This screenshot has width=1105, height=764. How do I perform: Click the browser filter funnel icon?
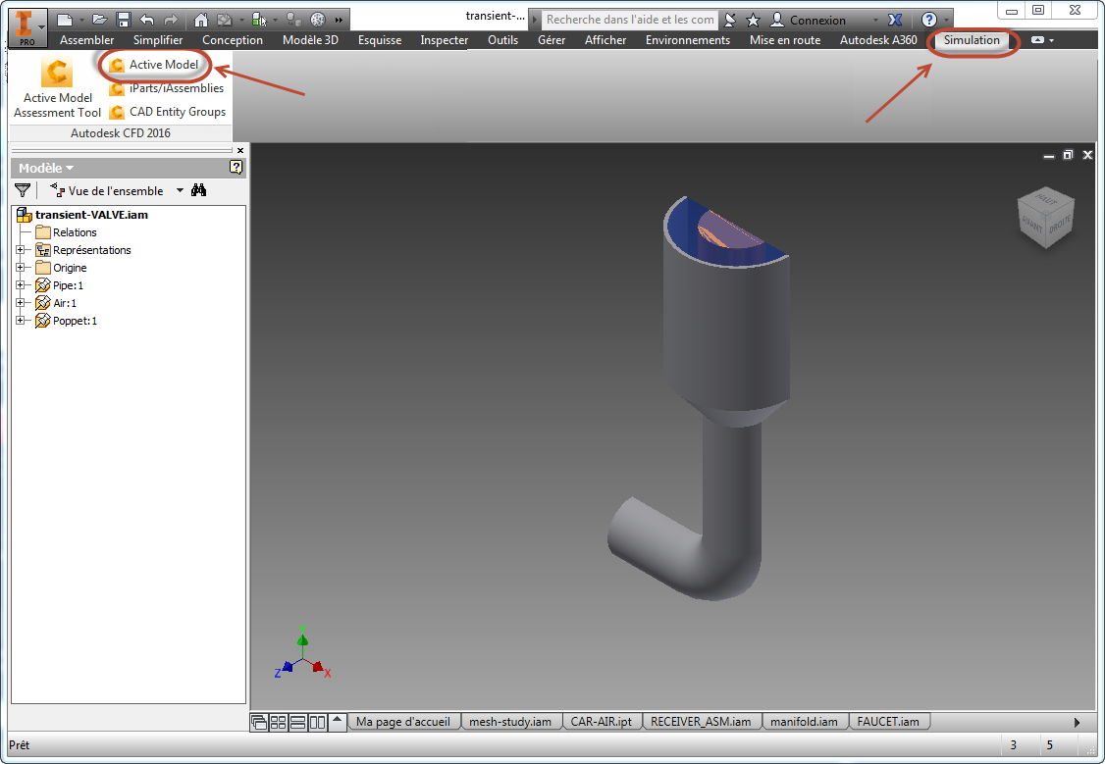[x=23, y=190]
